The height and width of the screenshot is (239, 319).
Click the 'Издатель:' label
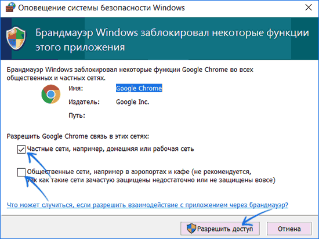pos(84,102)
